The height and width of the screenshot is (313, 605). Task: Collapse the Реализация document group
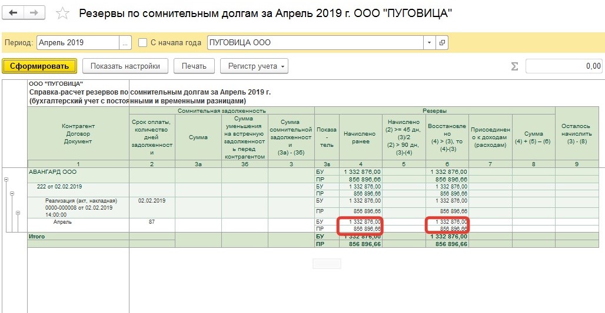click(x=18, y=213)
